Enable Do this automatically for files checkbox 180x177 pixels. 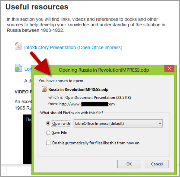[48, 143]
